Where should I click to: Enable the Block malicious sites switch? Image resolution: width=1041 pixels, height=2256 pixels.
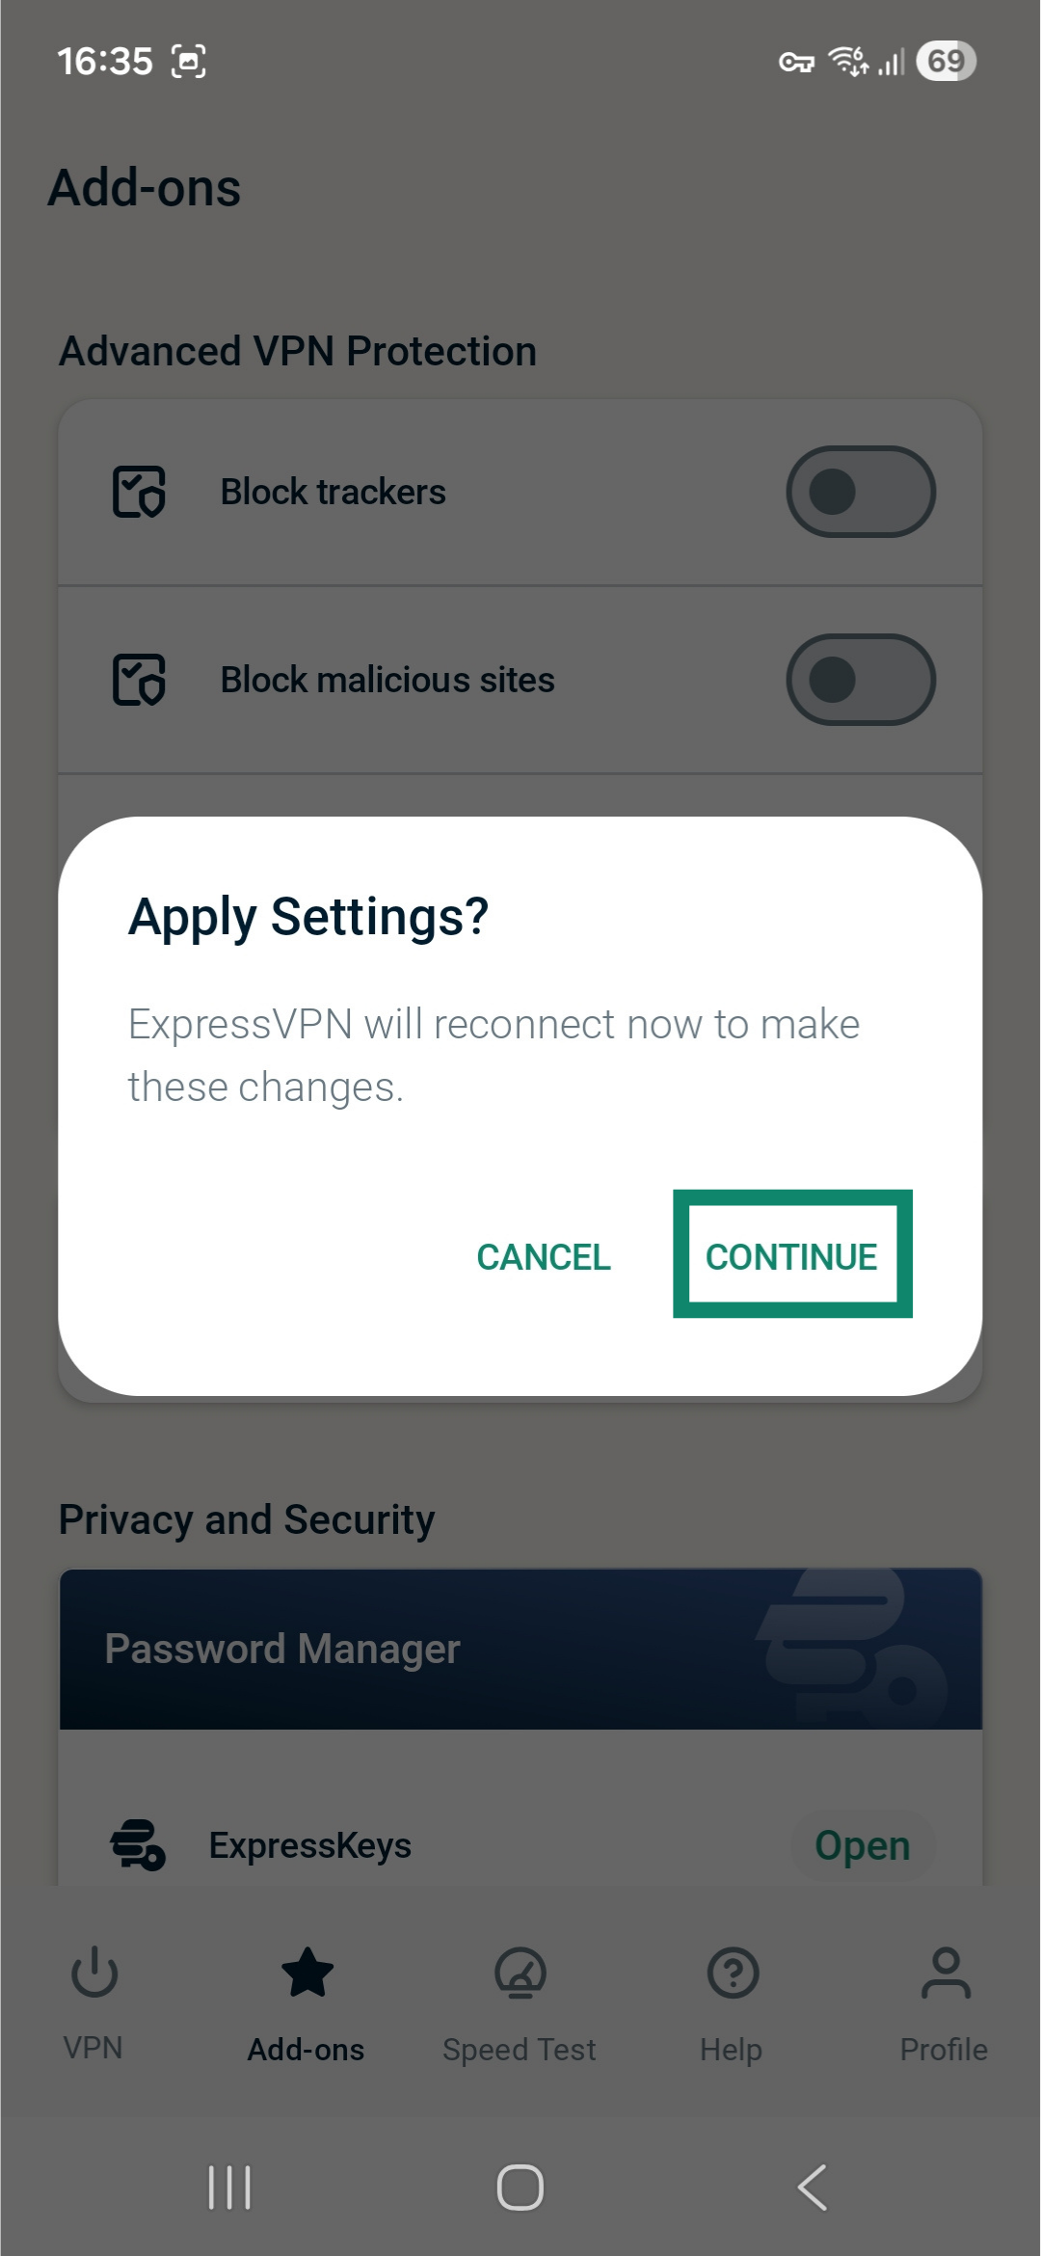point(861,680)
